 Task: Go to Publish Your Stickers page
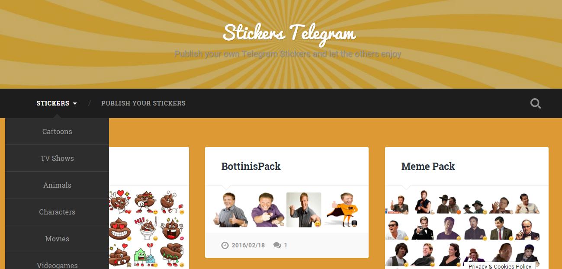(143, 103)
